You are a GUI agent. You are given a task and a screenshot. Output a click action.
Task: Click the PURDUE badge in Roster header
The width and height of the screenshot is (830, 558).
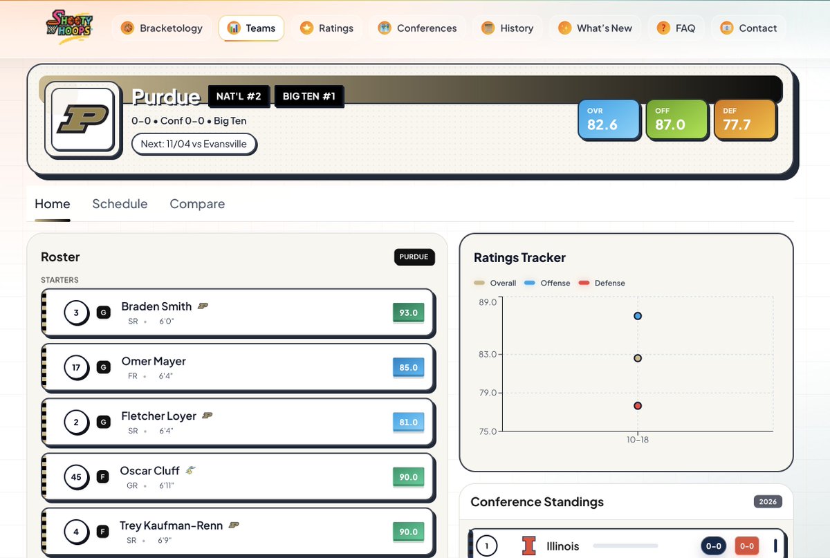(414, 257)
